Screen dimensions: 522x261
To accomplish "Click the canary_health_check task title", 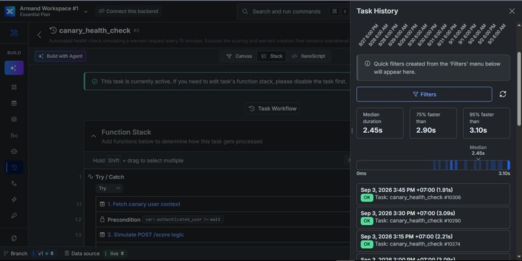I will pos(95,30).
